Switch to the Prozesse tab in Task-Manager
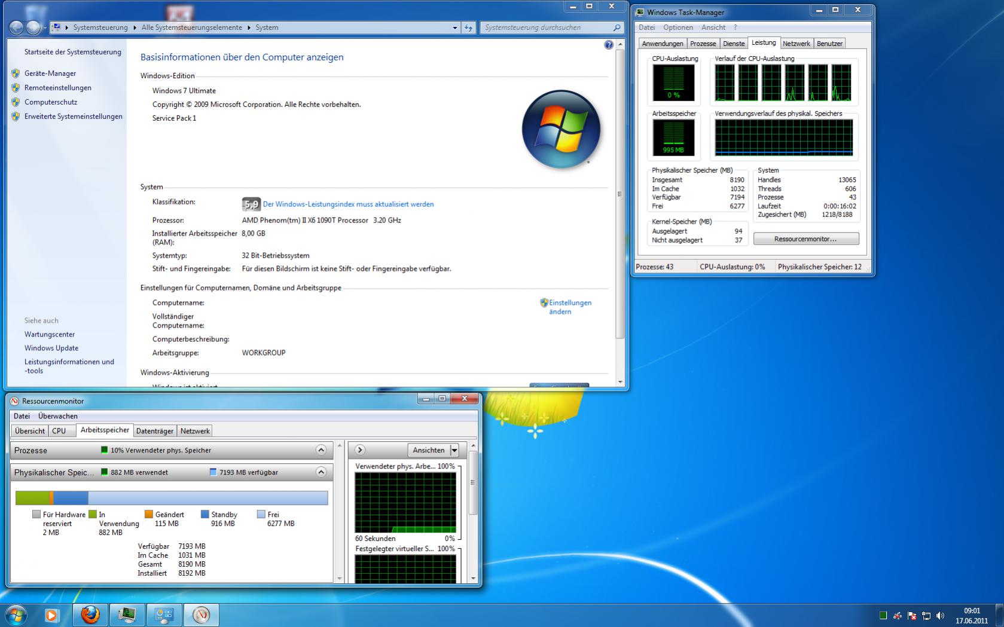The height and width of the screenshot is (627, 1004). pyautogui.click(x=703, y=44)
